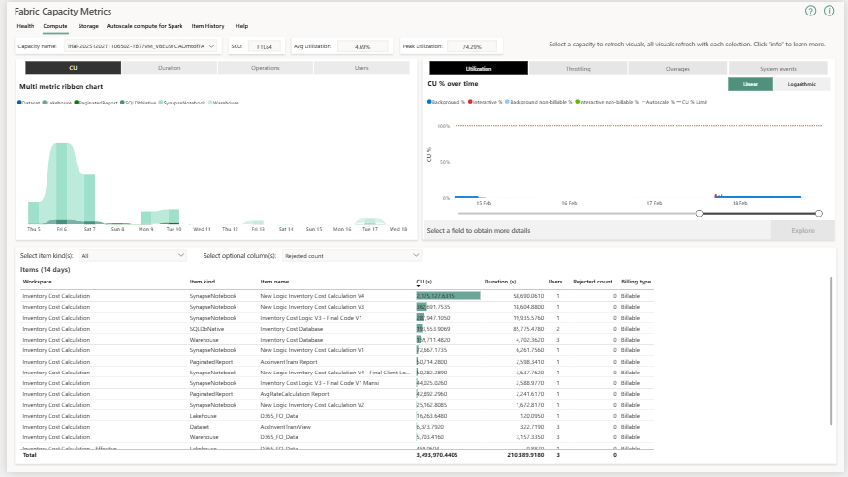Select New Logic Inventory Cost Calculation V4 row
The image size is (848, 477).
[x=337, y=296]
